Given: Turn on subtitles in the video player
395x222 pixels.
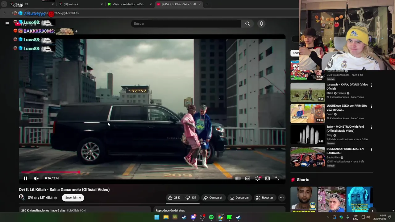Looking at the screenshot, I should tap(247, 178).
